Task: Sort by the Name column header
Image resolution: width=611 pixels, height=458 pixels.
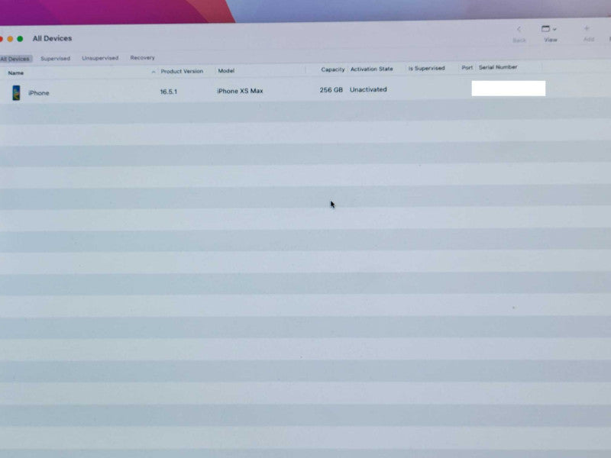Action: [16, 73]
